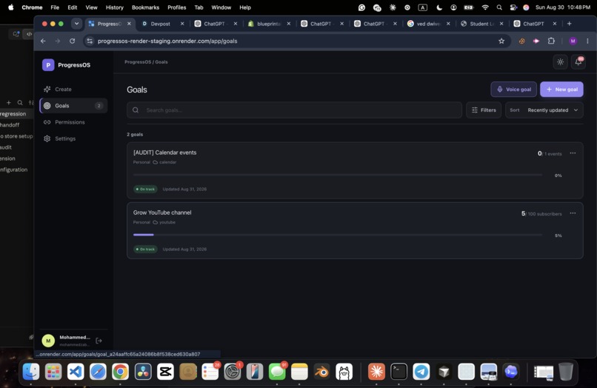Select Goals in the sidebar
This screenshot has width=597, height=388.
pos(73,105)
